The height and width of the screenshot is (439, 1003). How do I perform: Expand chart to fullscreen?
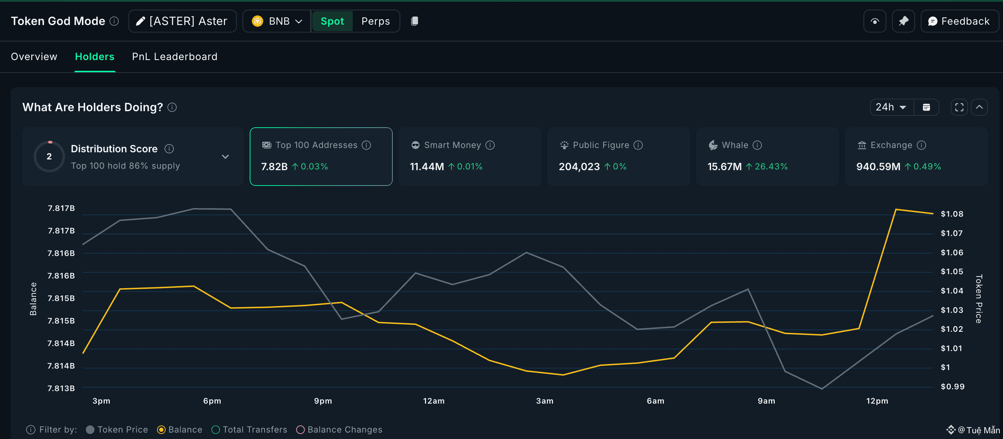pyautogui.click(x=959, y=107)
